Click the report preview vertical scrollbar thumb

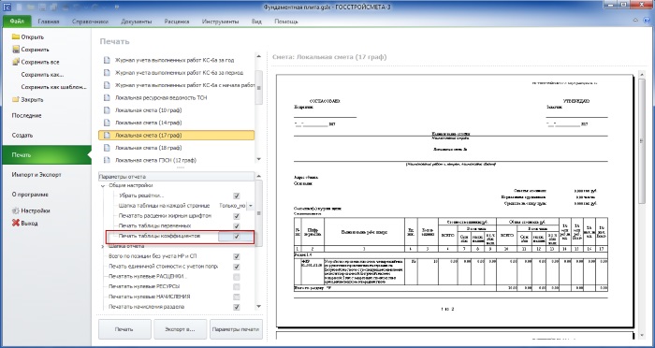point(643,141)
